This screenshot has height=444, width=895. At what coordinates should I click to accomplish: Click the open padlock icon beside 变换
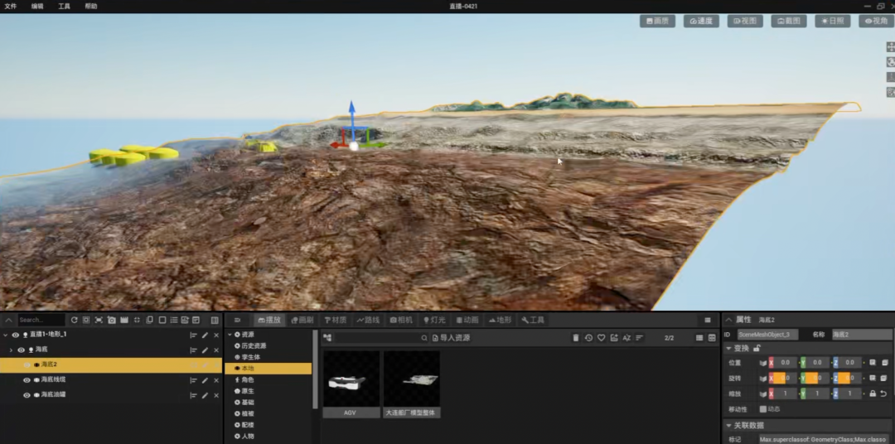(757, 348)
